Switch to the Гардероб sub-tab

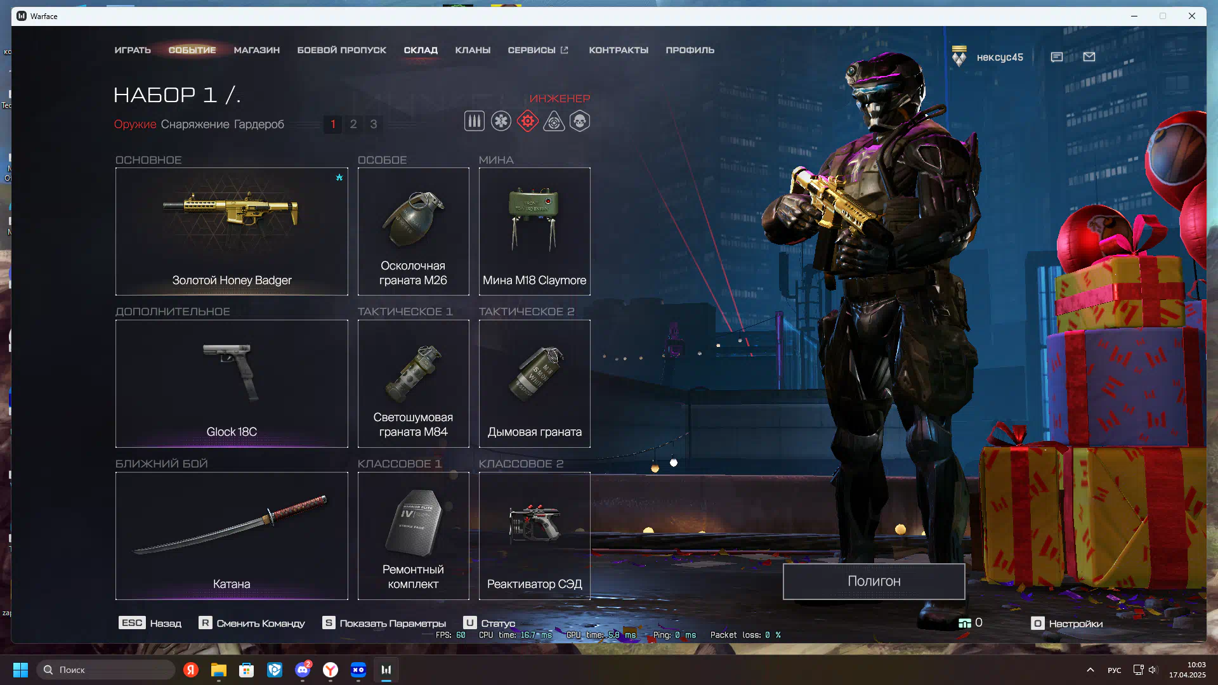[x=259, y=124]
